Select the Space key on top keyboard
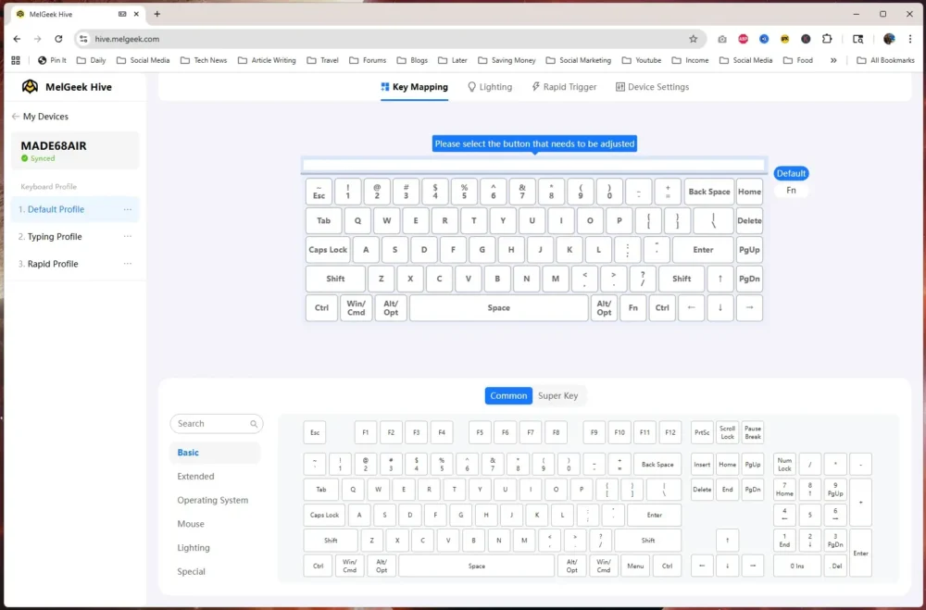The width and height of the screenshot is (926, 610). (498, 307)
